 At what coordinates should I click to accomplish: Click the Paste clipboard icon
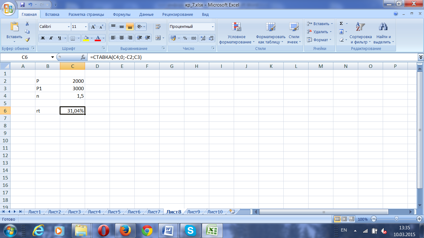pyautogui.click(x=14, y=27)
